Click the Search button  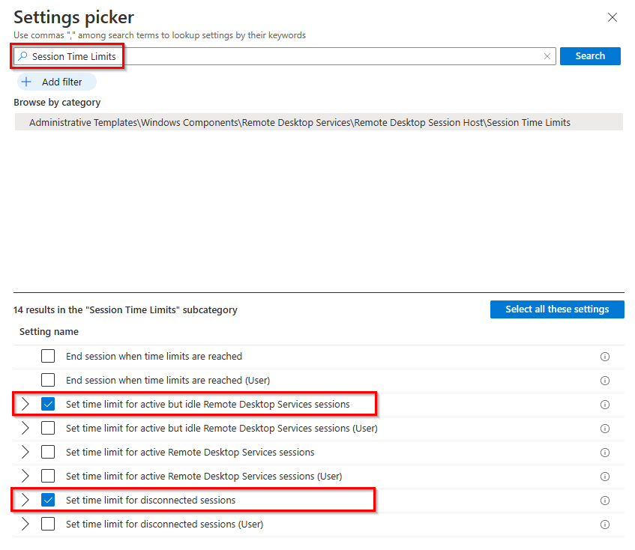pyautogui.click(x=590, y=56)
